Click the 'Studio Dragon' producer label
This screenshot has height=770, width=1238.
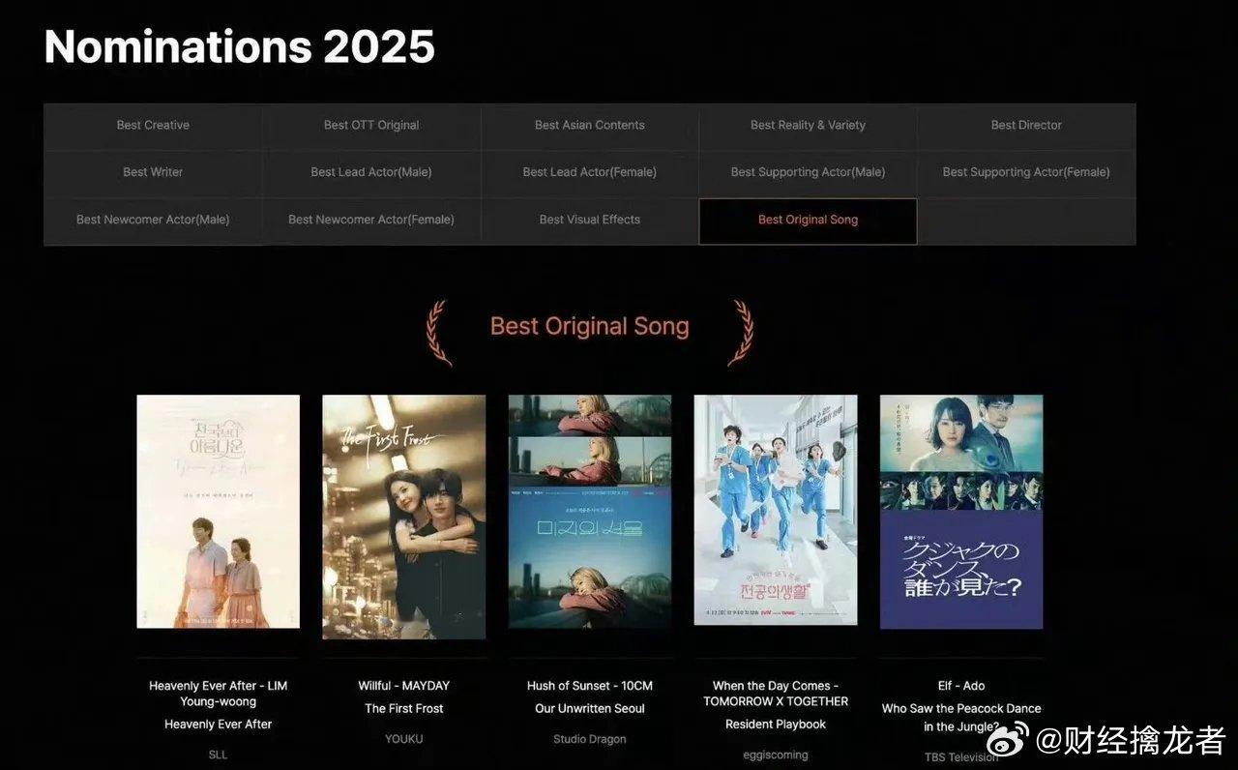[590, 739]
